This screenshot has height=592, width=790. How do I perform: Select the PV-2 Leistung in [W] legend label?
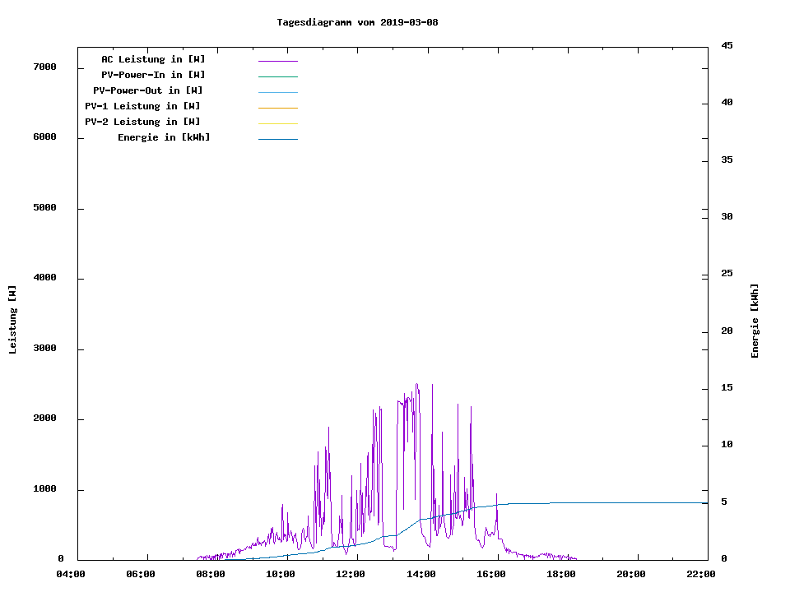[x=142, y=122]
